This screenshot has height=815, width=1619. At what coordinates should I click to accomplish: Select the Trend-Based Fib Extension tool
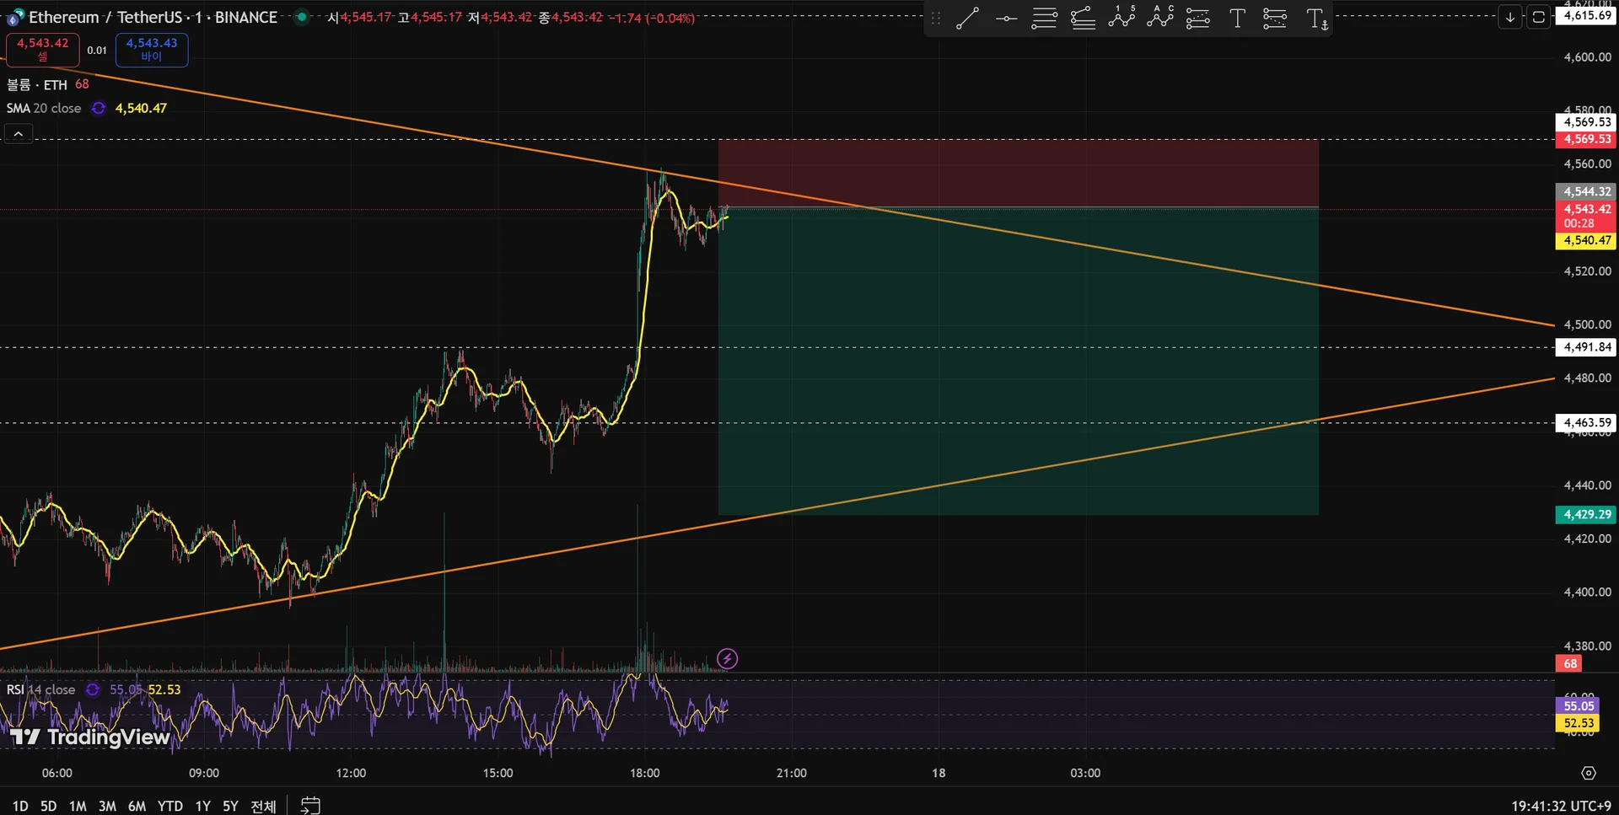tap(1083, 18)
